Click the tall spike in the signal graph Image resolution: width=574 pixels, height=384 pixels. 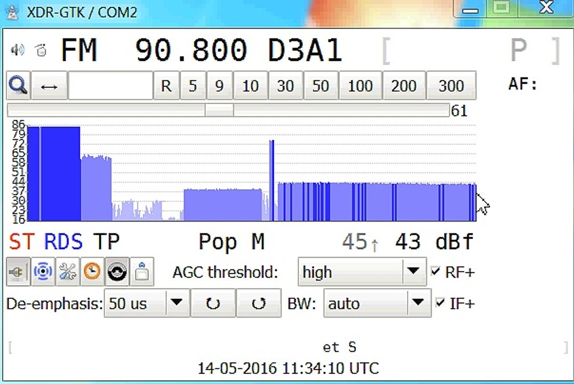tap(272, 180)
